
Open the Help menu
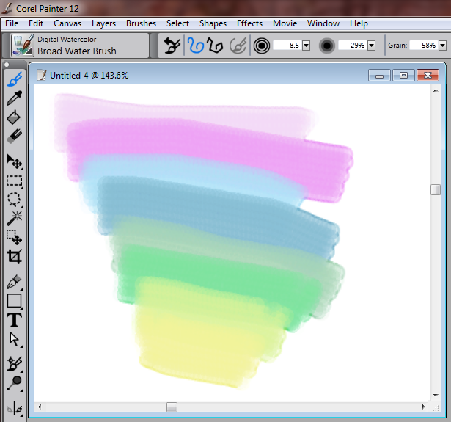359,23
